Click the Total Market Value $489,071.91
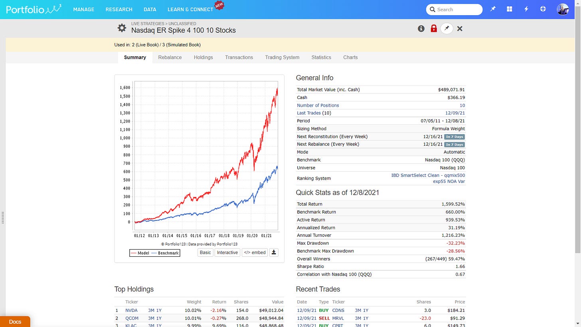The width and height of the screenshot is (581, 327). 451,90
